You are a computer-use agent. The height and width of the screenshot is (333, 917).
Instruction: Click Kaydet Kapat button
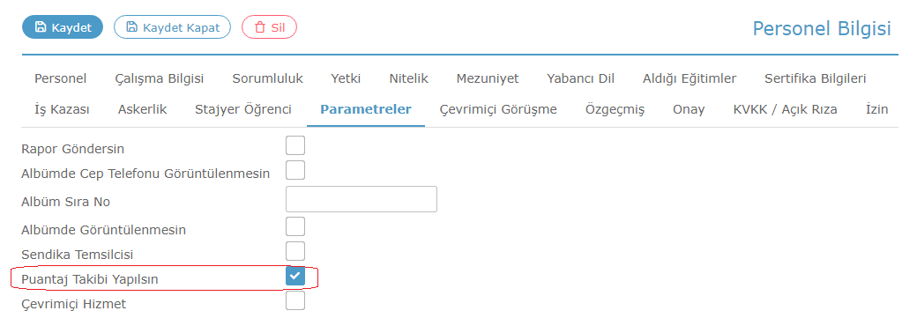(173, 27)
